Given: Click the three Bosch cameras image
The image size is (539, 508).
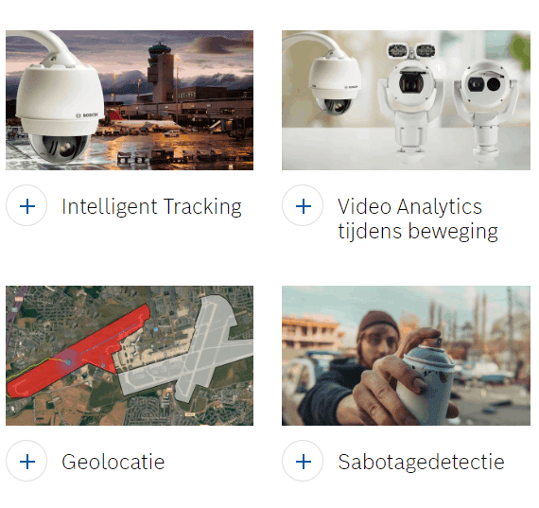Looking at the screenshot, I should [x=406, y=100].
